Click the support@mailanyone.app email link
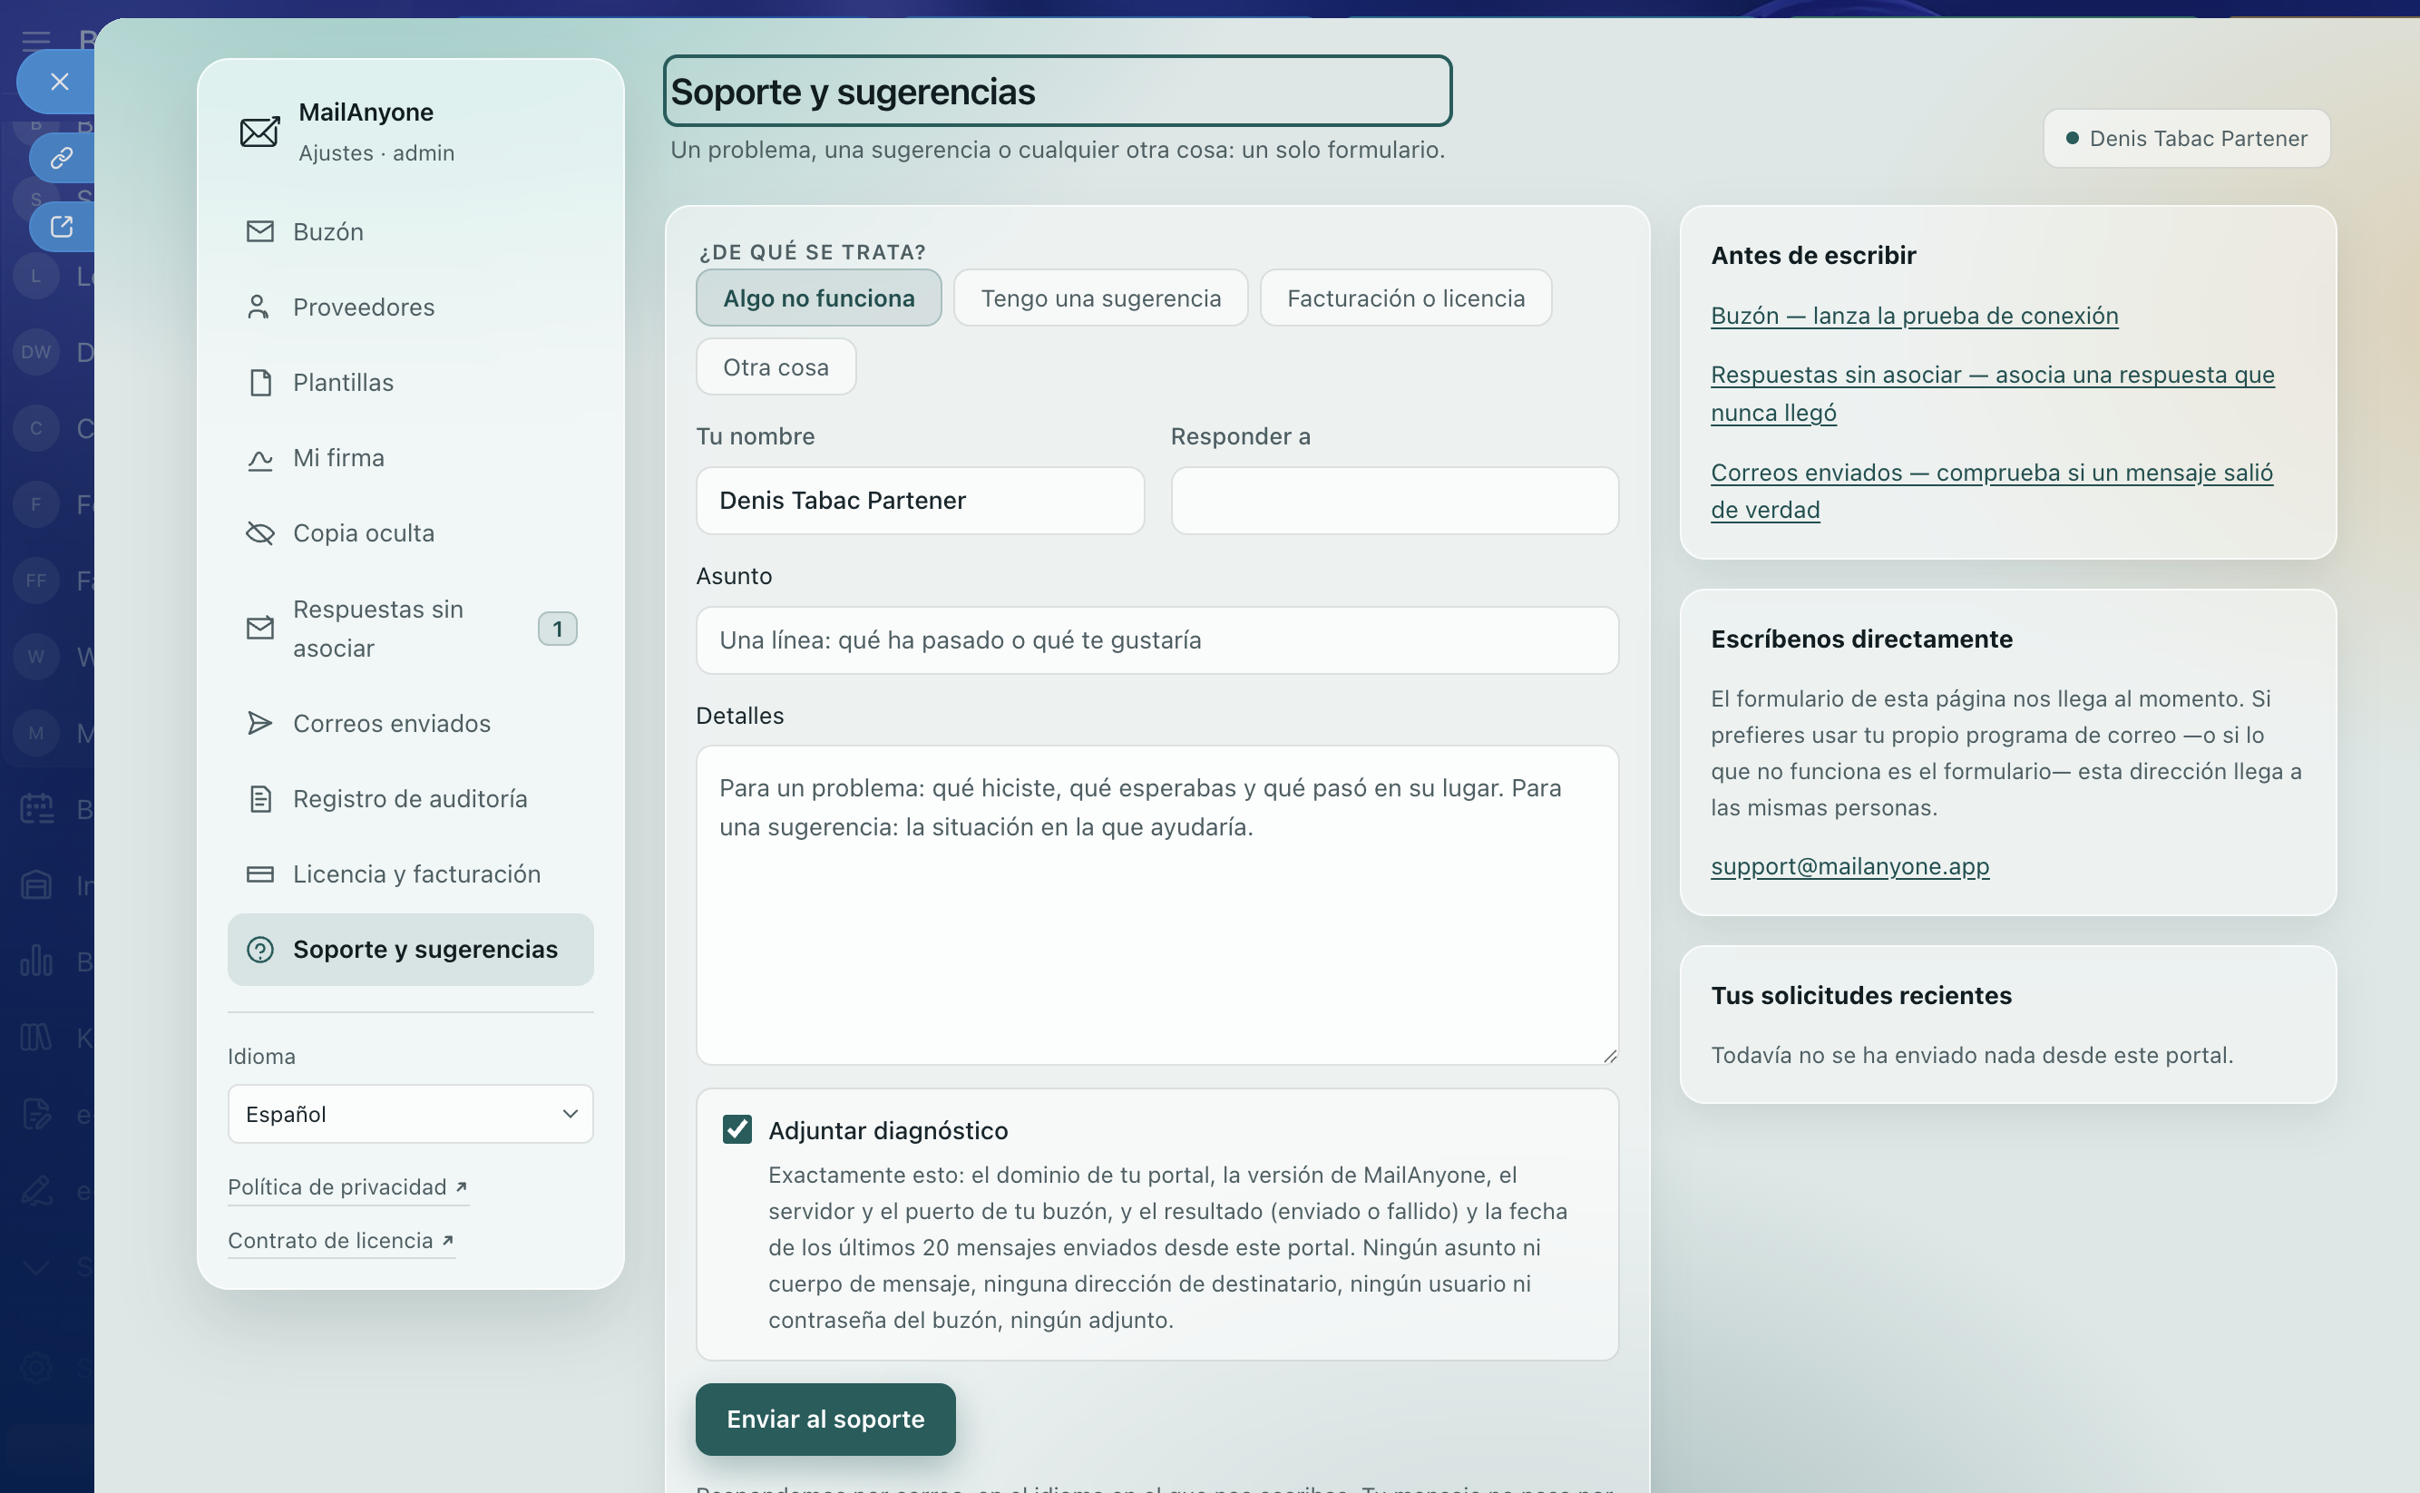 (x=1850, y=866)
